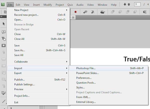
Task: Go to previous slide with down arrow
Action: pyautogui.click(x=125, y=4)
